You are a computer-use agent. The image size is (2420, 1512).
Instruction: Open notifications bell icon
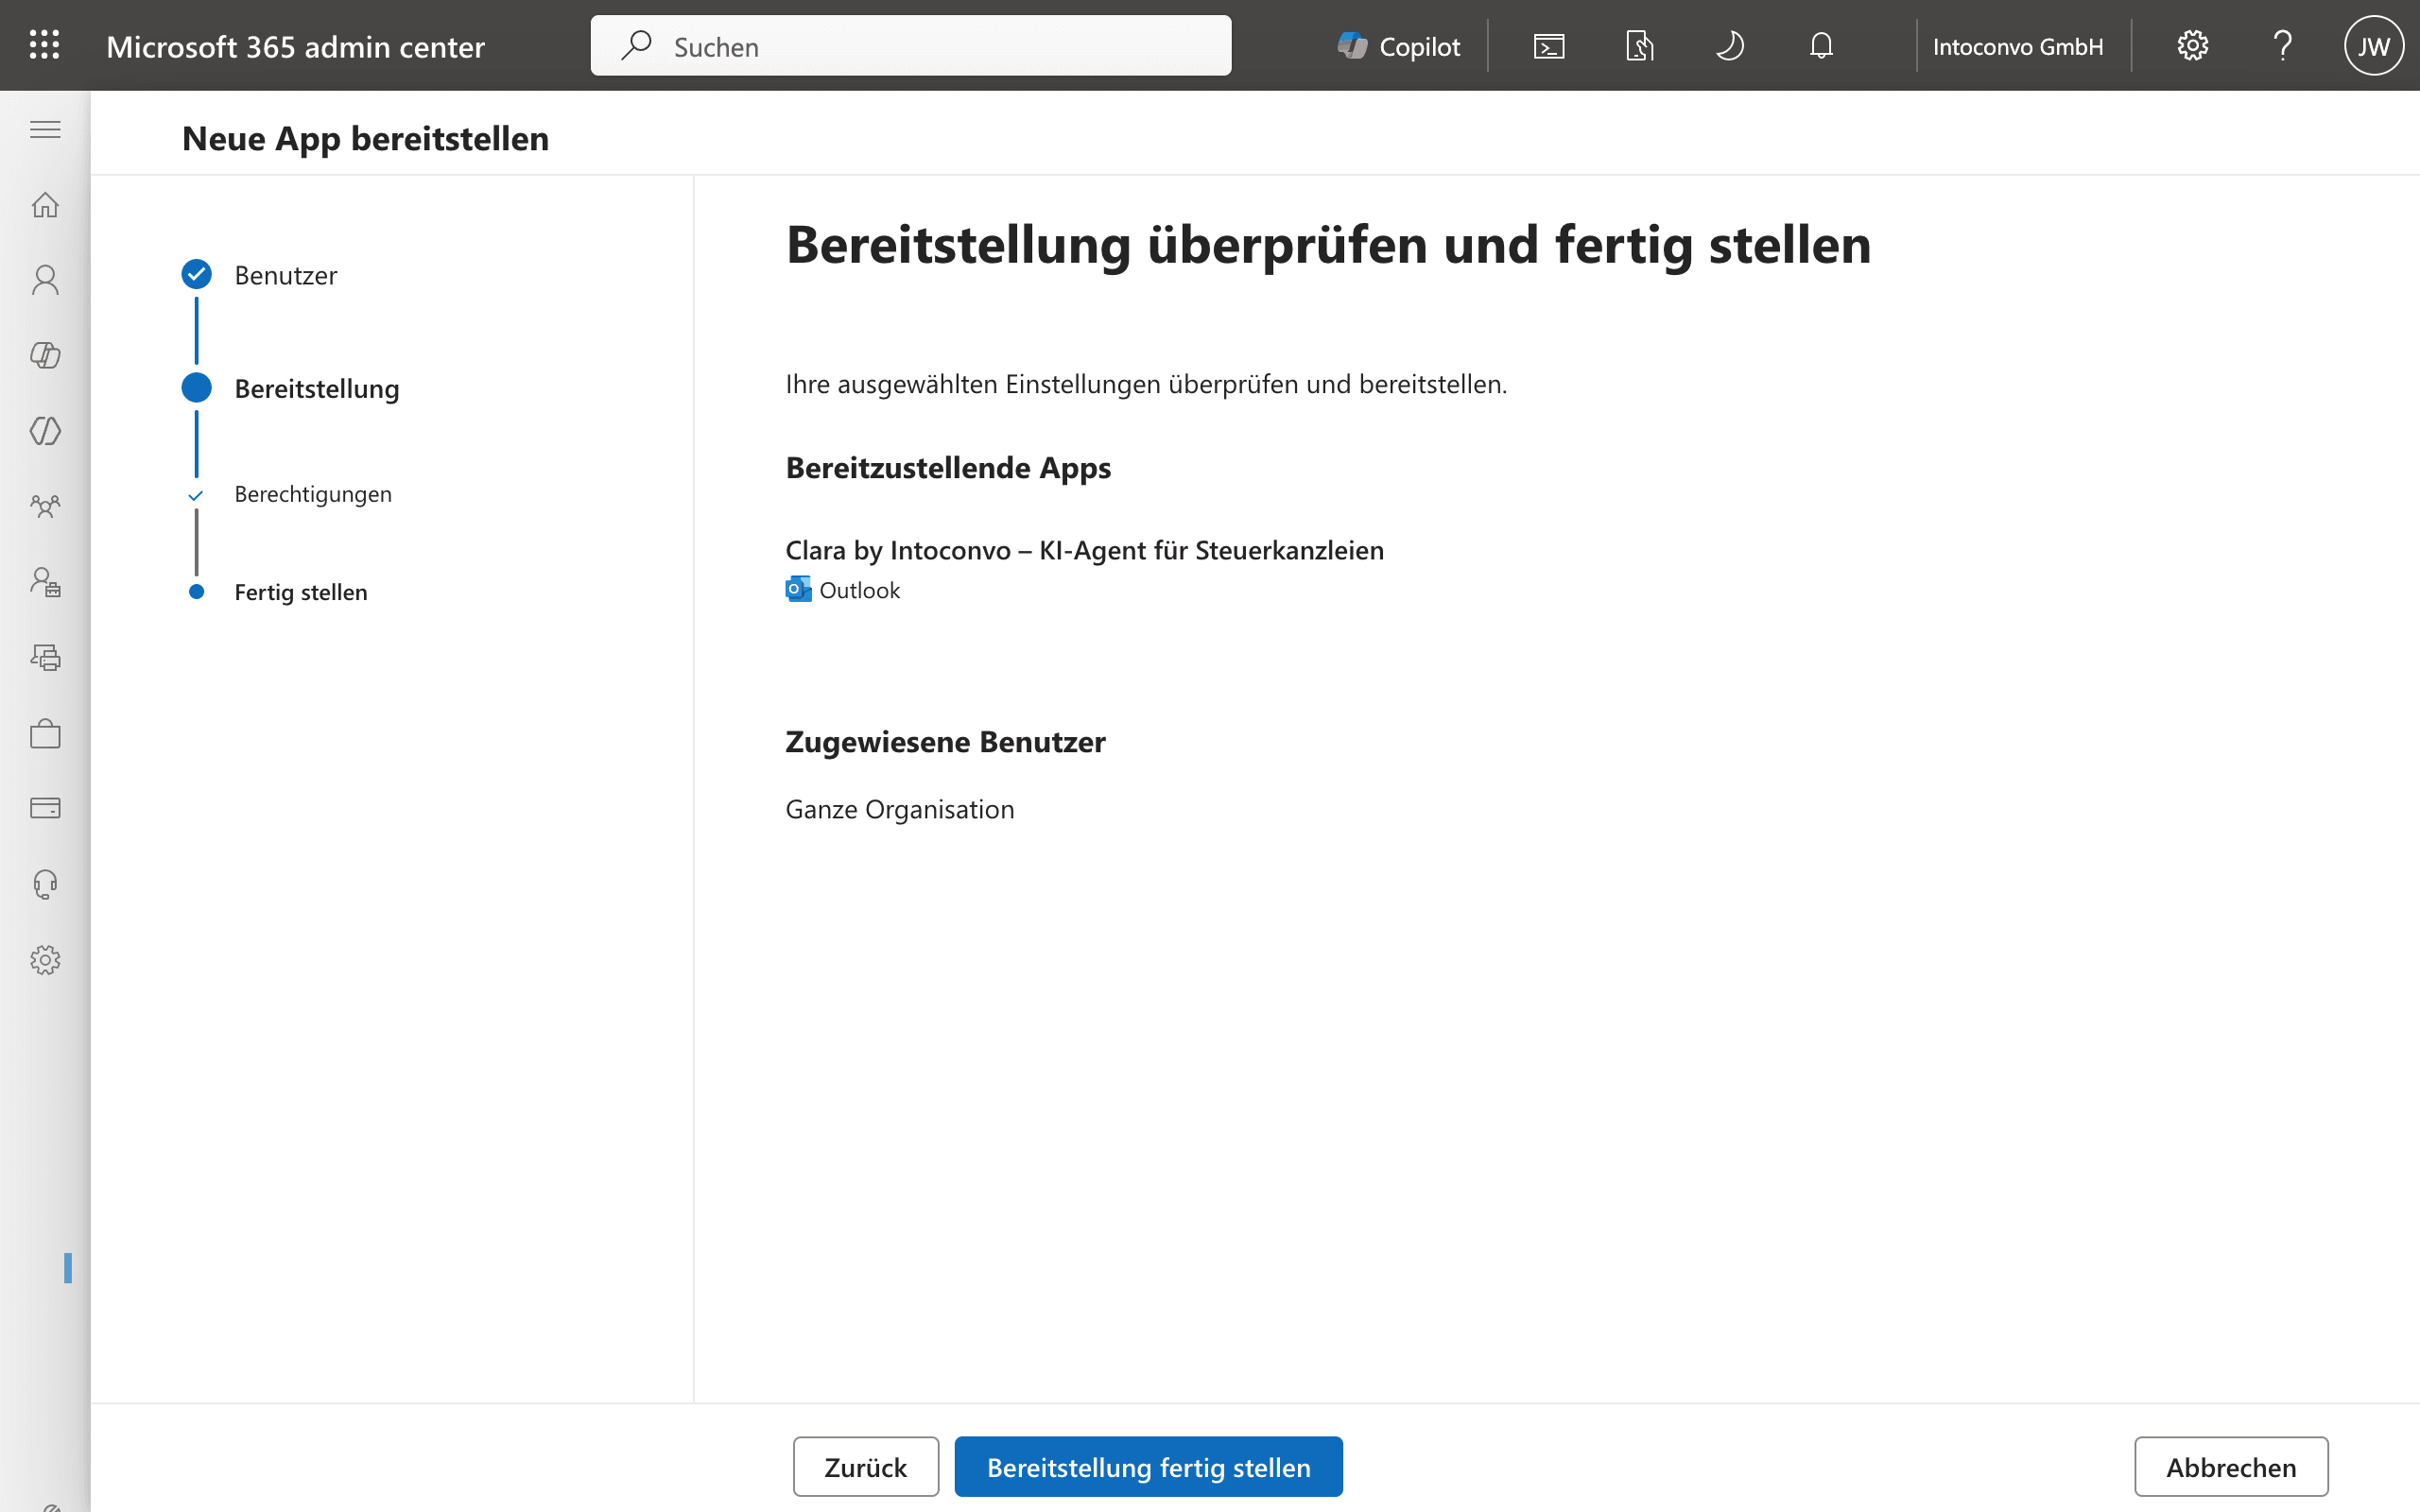tap(1821, 46)
